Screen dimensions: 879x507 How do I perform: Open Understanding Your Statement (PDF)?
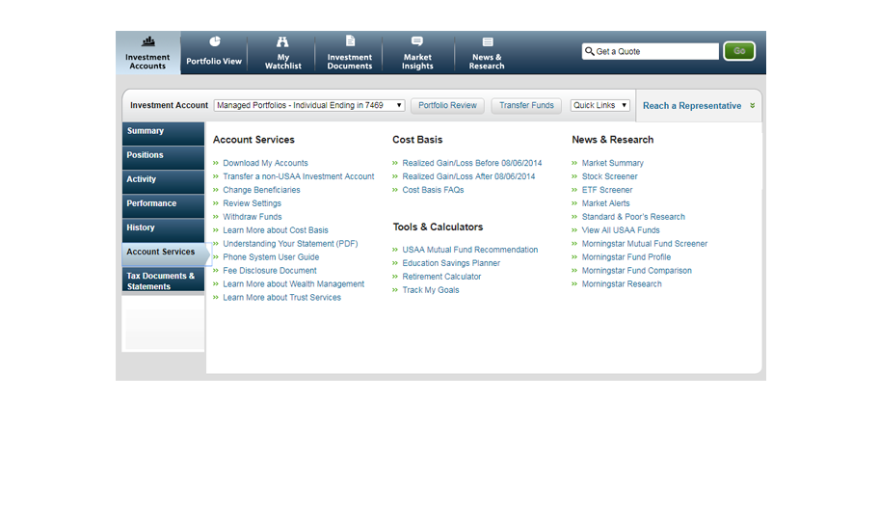(290, 244)
